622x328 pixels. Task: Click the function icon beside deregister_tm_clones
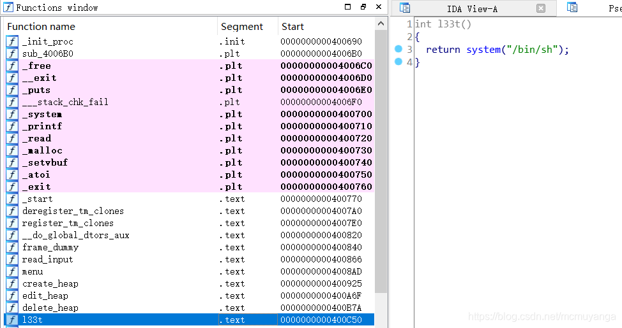click(x=12, y=211)
